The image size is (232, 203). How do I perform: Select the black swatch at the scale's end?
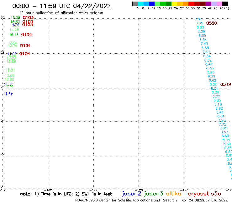click(x=225, y=4)
